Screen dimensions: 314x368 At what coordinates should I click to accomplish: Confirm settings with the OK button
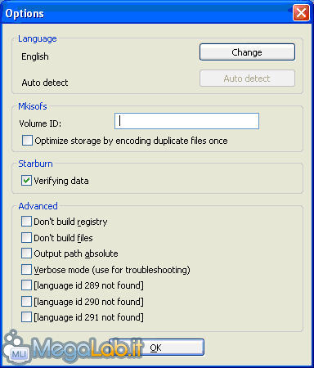[x=156, y=348]
